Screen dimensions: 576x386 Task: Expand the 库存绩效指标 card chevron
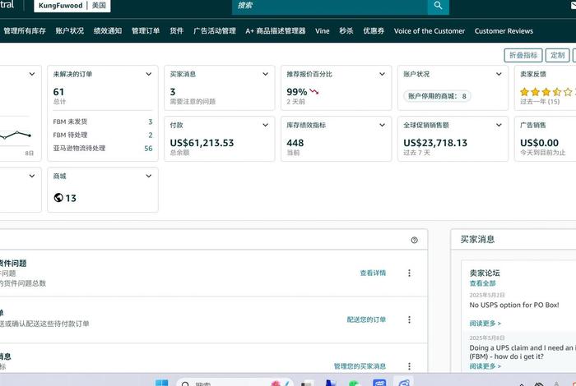click(382, 125)
